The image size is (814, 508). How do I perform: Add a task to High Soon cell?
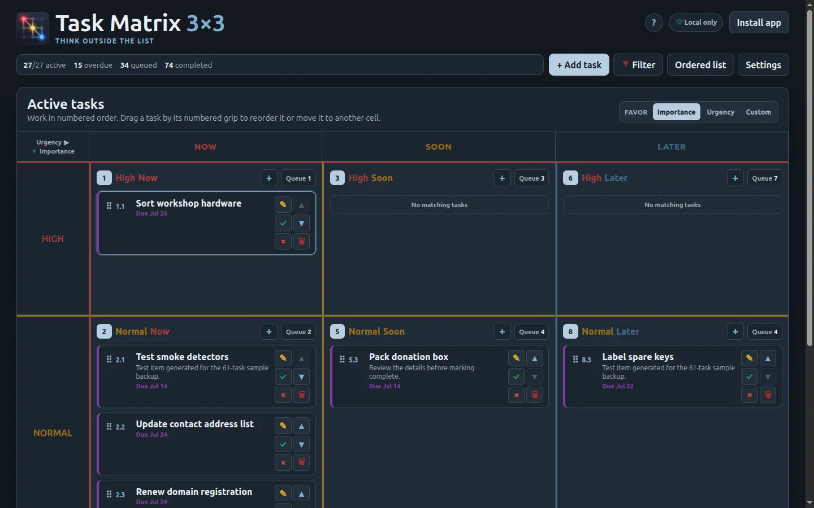[502, 178]
